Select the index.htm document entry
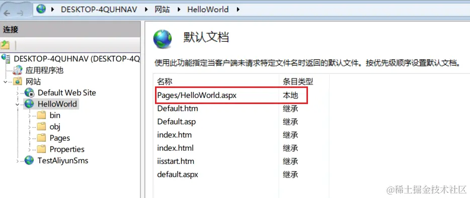470x198 pixels. pyautogui.click(x=174, y=135)
